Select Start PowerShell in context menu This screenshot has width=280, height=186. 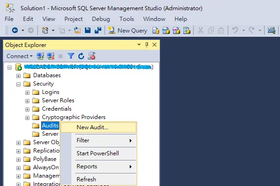[x=98, y=153]
